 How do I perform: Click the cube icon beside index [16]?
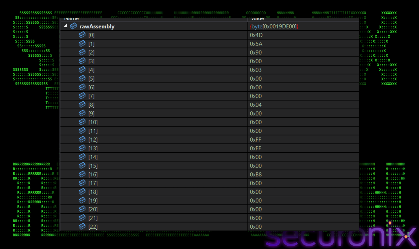(82, 174)
